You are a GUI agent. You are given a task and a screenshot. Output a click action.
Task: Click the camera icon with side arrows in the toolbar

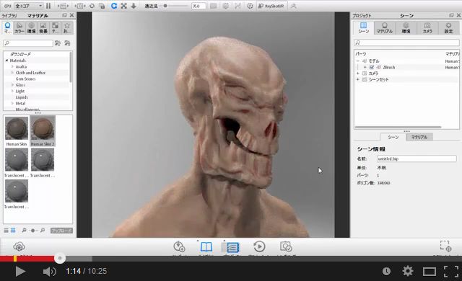pos(80,6)
